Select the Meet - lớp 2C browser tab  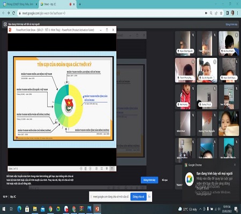(x=55, y=4)
